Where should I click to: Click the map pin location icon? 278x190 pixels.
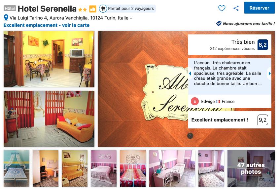coord(6,18)
